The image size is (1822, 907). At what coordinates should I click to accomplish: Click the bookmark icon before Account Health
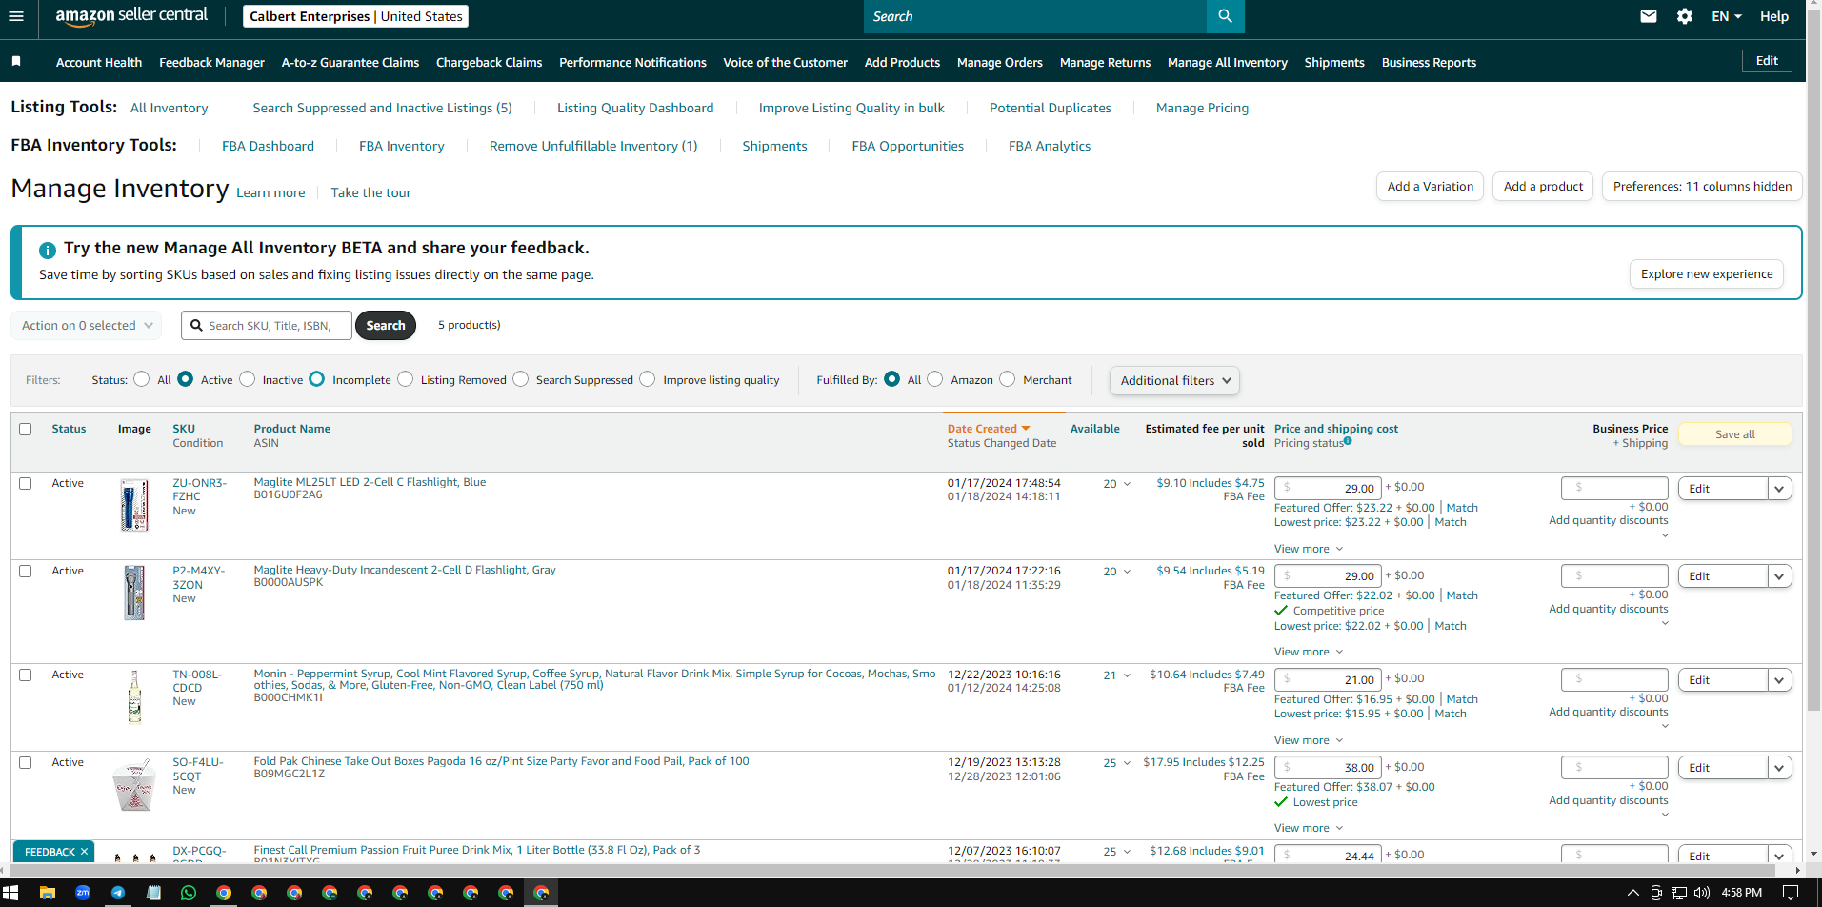16,61
